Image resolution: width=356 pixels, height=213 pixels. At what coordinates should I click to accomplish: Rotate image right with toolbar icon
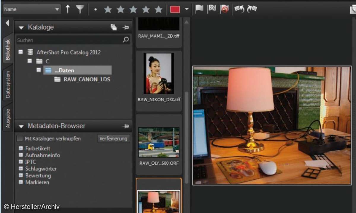pyautogui.click(x=252, y=9)
